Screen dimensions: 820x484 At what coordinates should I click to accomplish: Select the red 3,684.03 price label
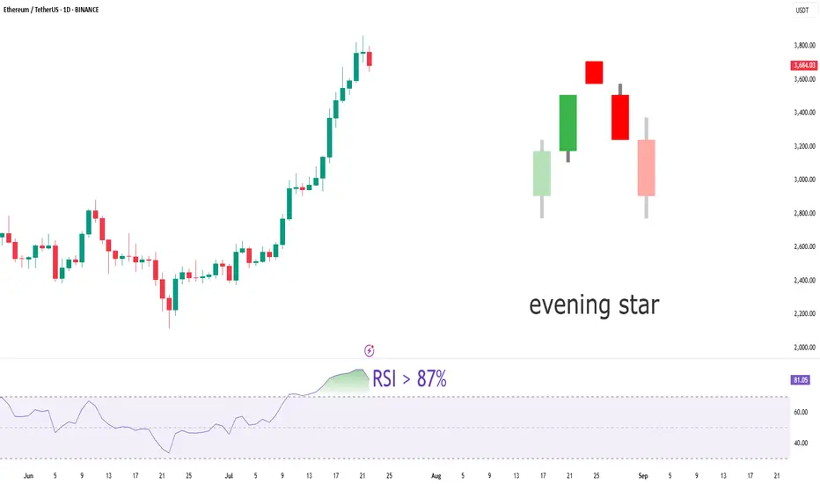point(804,65)
